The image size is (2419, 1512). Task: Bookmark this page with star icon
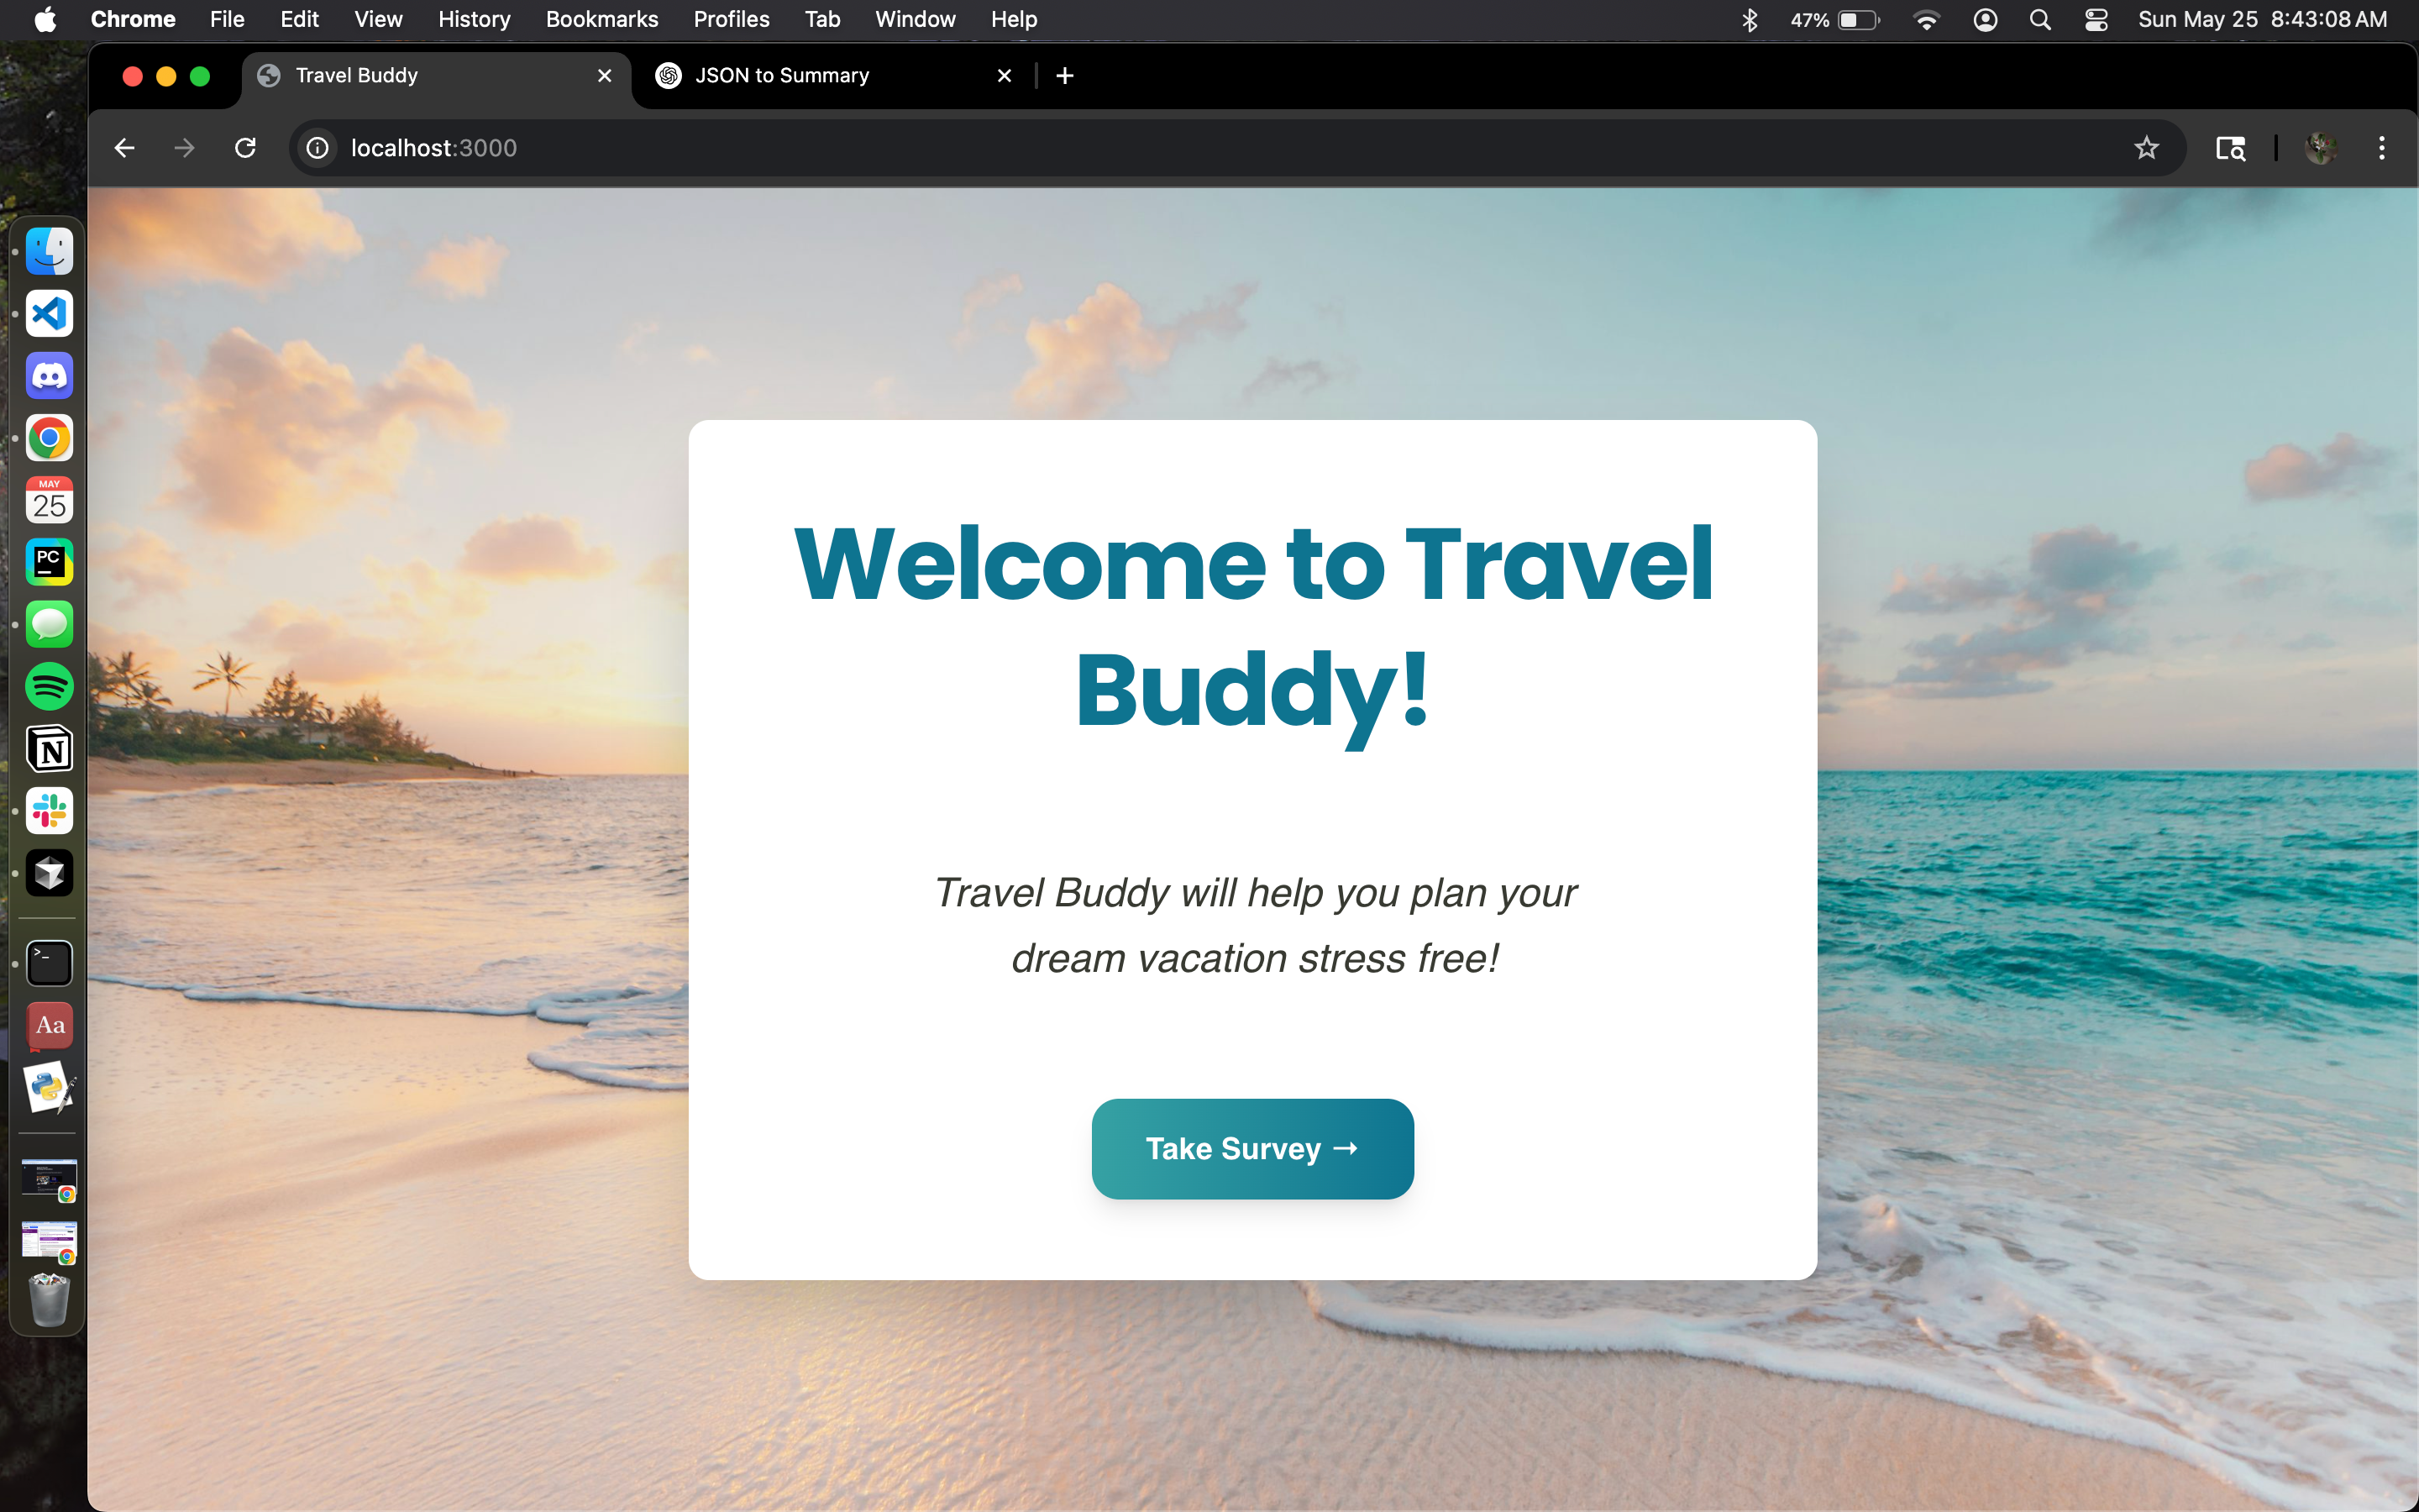pos(2146,148)
